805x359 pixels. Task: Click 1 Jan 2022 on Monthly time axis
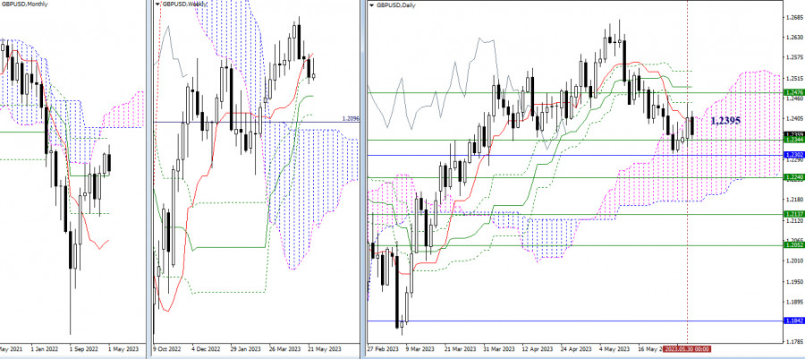[46, 349]
